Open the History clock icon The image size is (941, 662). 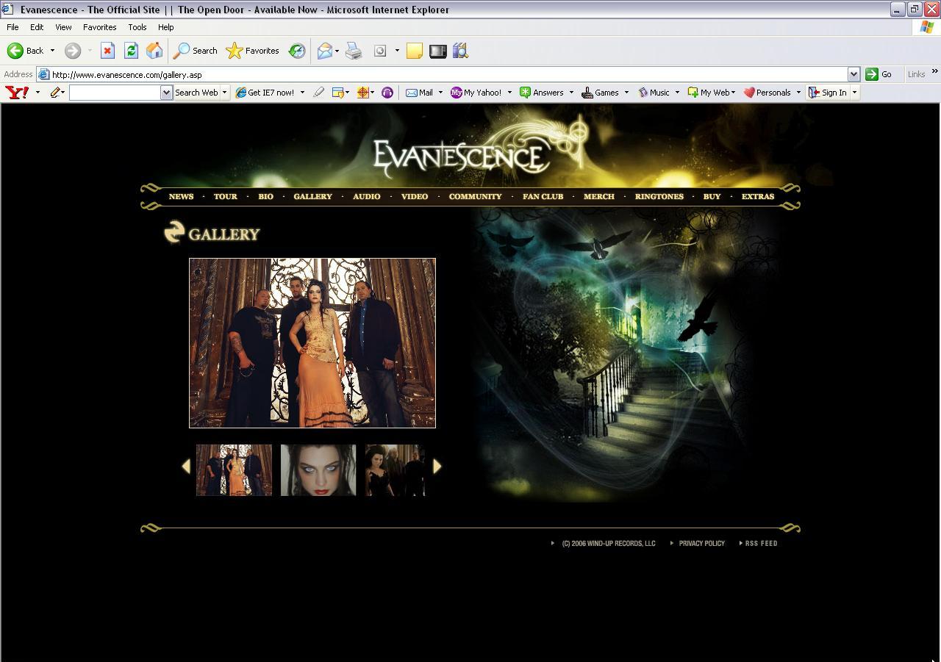click(297, 51)
